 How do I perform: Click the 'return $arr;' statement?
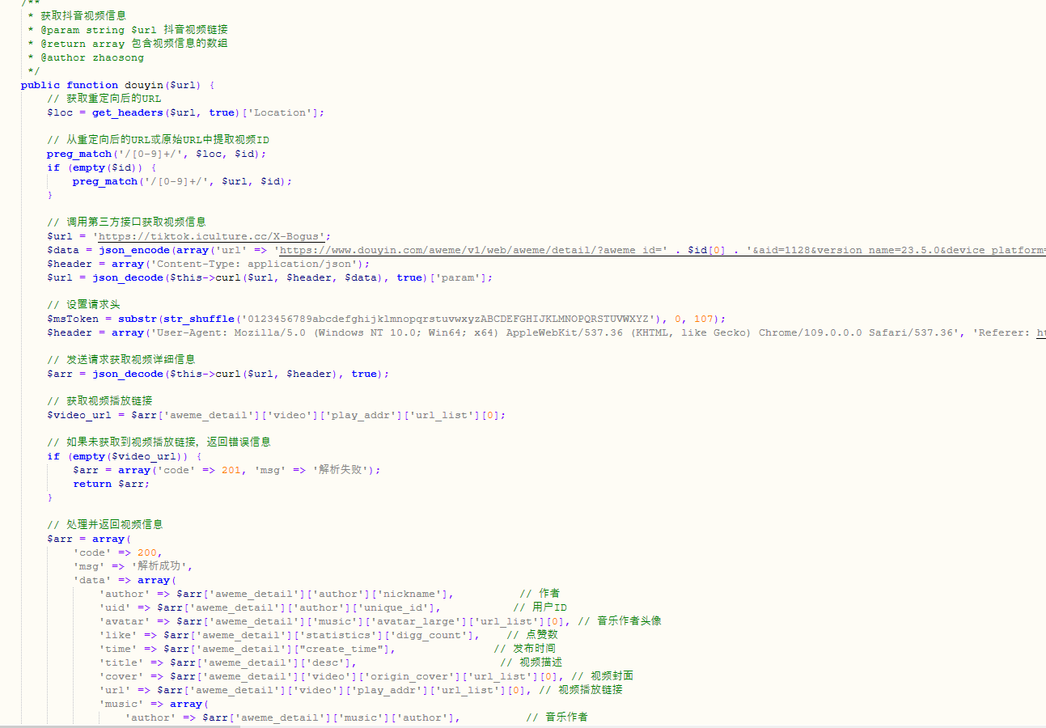pyautogui.click(x=112, y=484)
